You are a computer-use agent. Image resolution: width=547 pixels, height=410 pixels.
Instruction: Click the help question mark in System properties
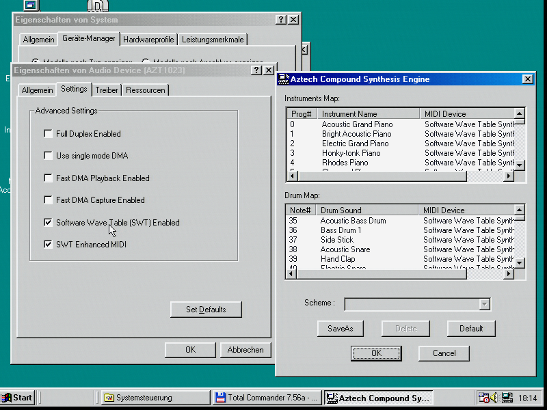281,20
